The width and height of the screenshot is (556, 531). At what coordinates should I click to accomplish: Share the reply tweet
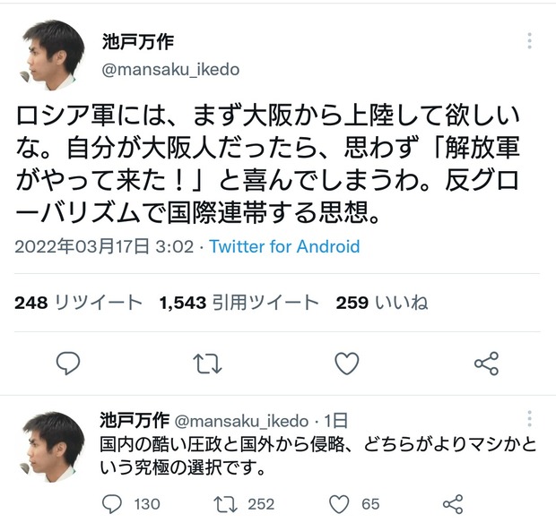click(454, 504)
